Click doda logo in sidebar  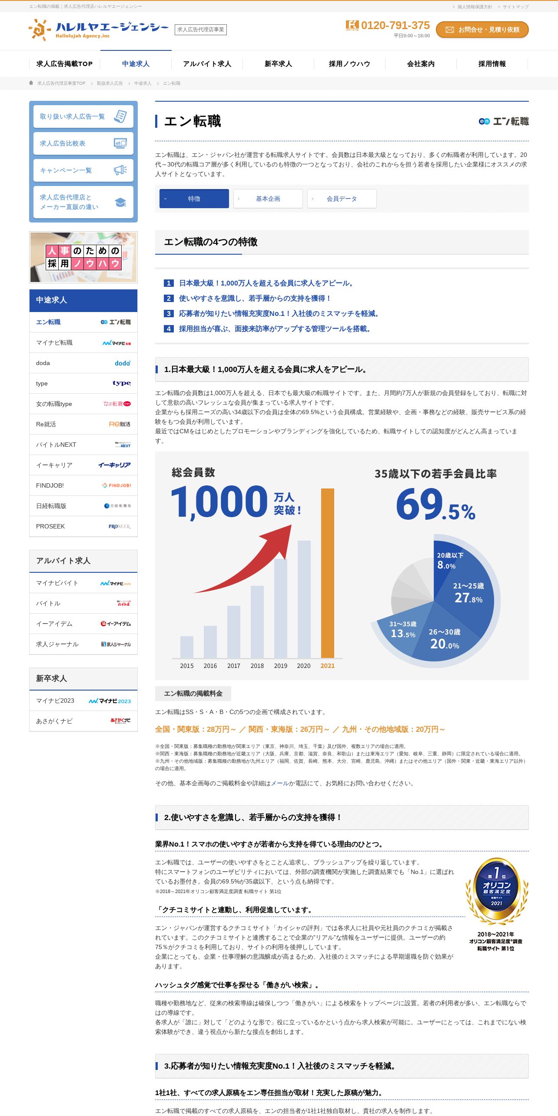pyautogui.click(x=123, y=363)
